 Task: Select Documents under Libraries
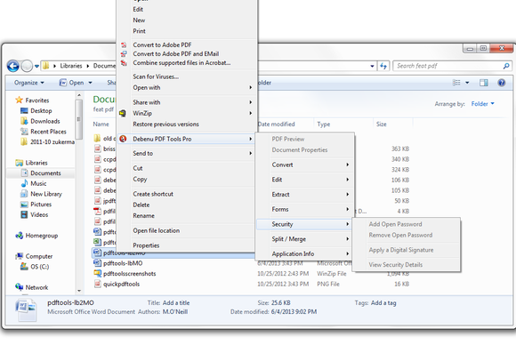(45, 173)
